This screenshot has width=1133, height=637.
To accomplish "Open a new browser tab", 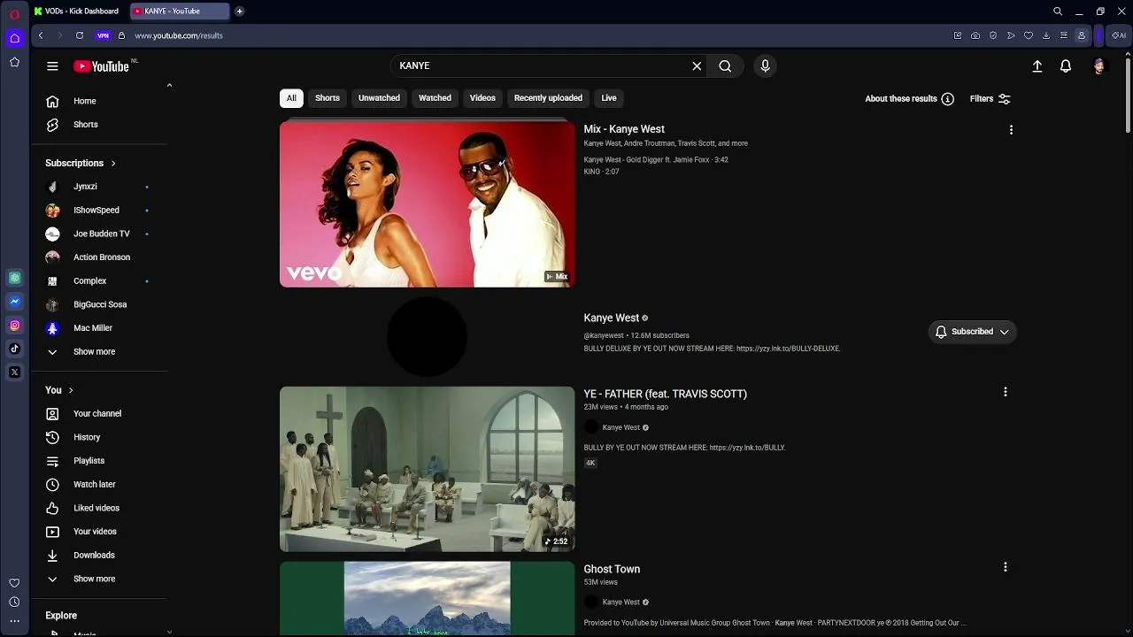I will click(x=239, y=12).
